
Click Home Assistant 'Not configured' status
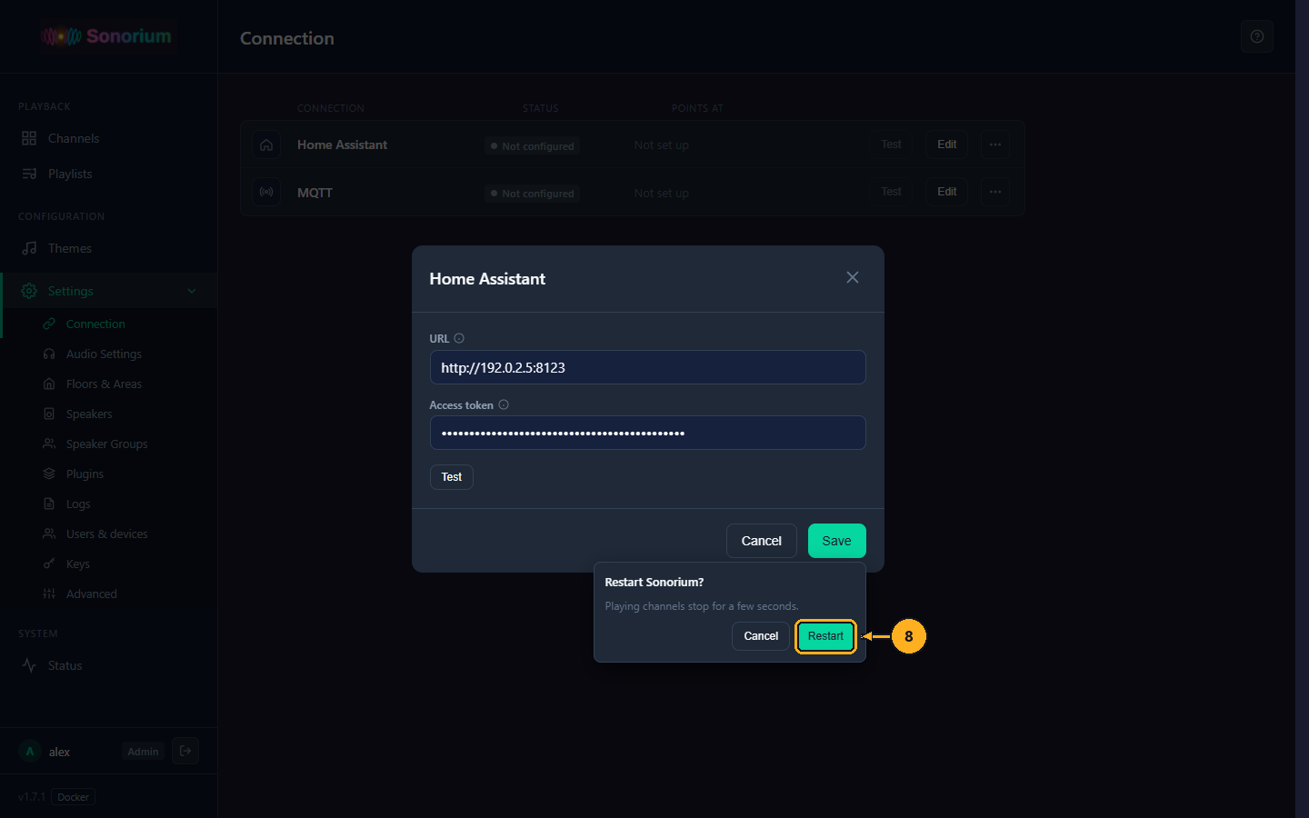(x=532, y=145)
